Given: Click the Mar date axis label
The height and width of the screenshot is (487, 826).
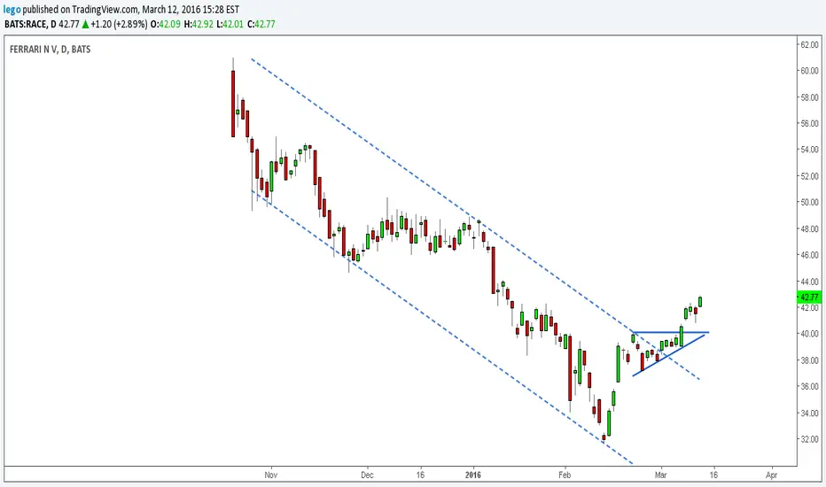Looking at the screenshot, I should pyautogui.click(x=660, y=475).
